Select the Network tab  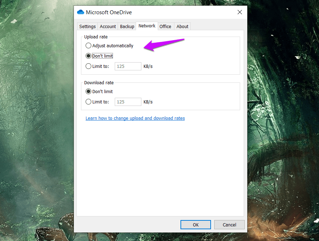pyautogui.click(x=147, y=26)
